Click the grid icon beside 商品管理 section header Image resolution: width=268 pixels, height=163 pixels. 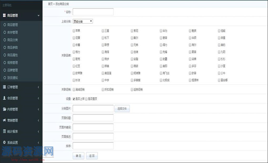(x=4, y=16)
